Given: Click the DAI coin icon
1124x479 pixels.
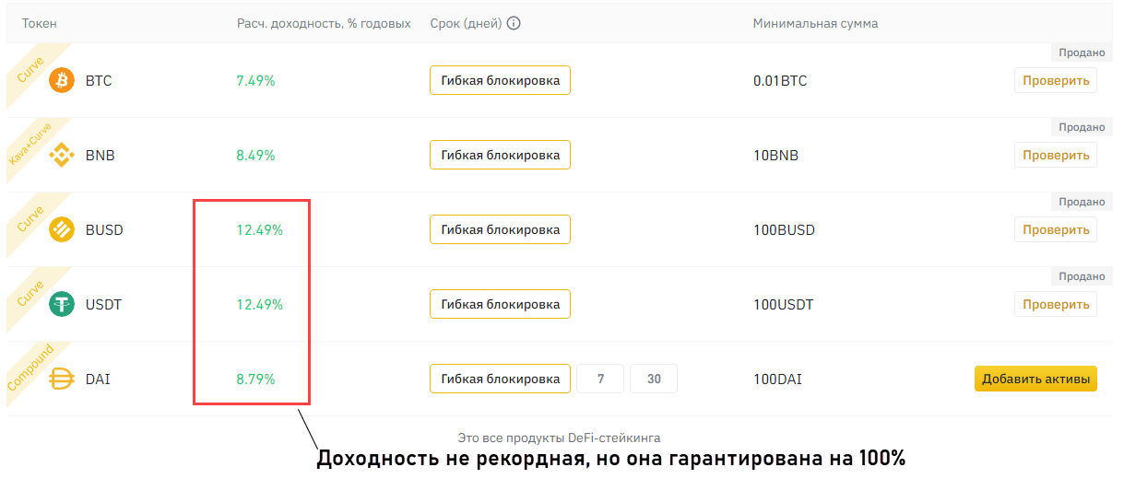Looking at the screenshot, I should (62, 379).
